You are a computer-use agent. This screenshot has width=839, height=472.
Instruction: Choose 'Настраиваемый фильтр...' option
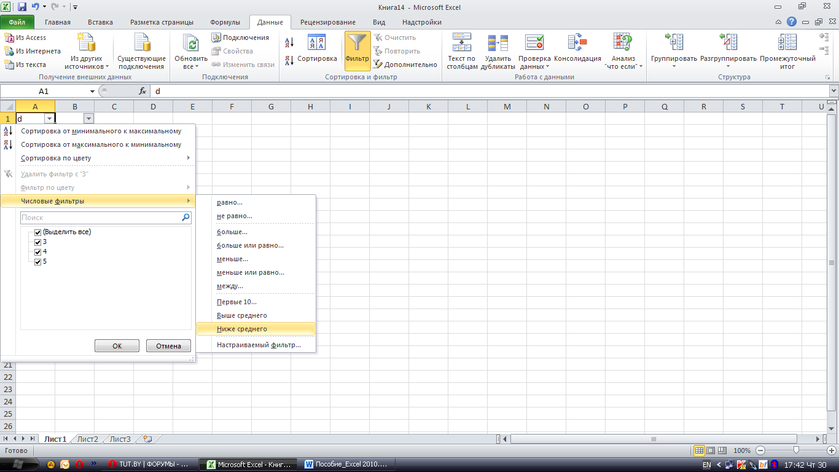256,345
